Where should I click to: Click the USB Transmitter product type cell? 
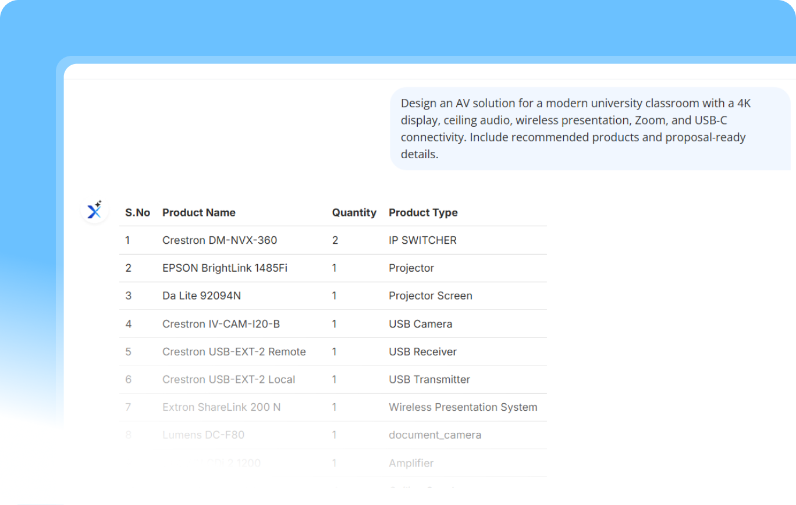coord(429,379)
